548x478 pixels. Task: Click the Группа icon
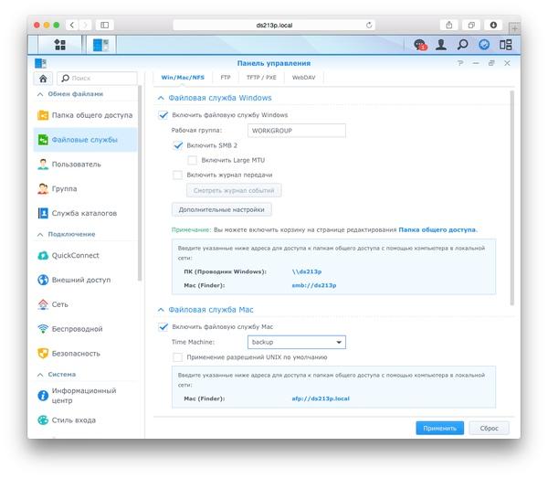click(x=43, y=188)
